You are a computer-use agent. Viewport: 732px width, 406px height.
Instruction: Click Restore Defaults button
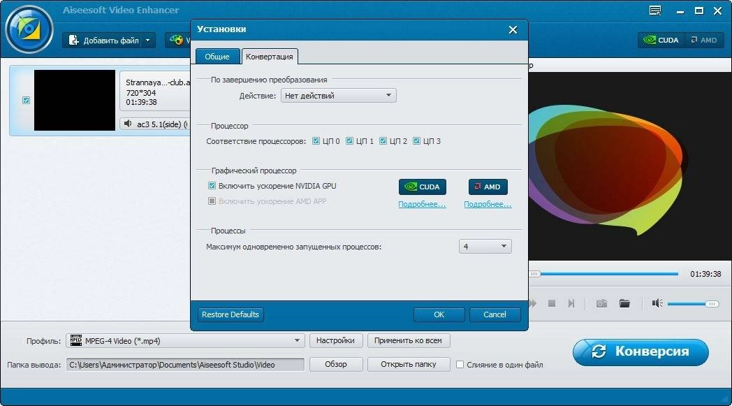[x=230, y=314]
